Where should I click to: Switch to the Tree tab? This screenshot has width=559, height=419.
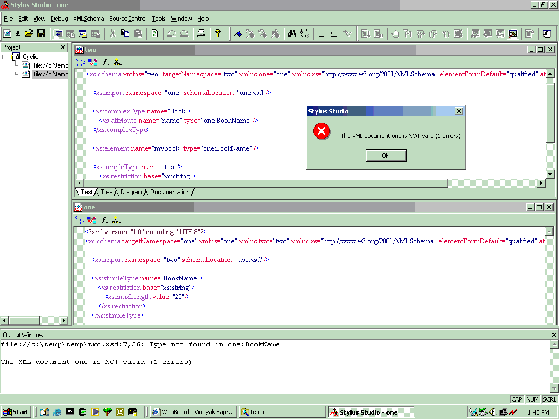106,192
